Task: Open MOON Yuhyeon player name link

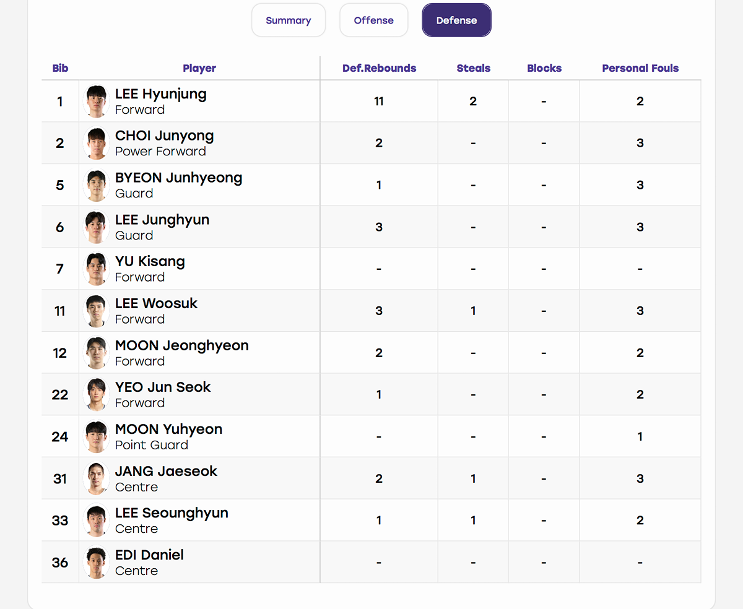Action: pos(169,429)
